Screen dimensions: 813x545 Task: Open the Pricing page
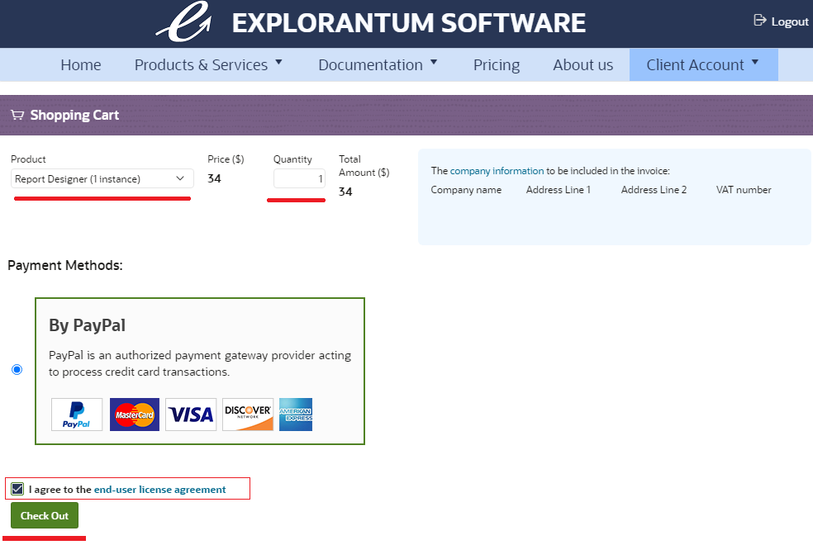tap(497, 65)
